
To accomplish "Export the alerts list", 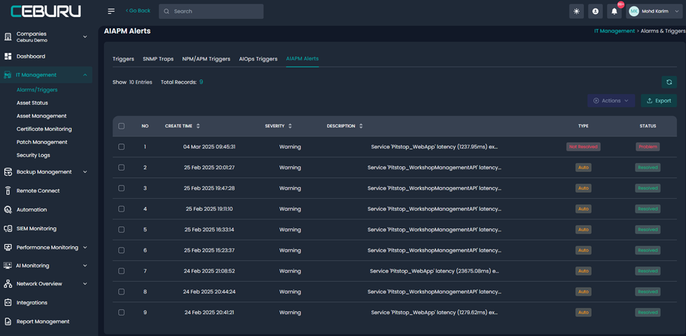I will click(x=659, y=101).
